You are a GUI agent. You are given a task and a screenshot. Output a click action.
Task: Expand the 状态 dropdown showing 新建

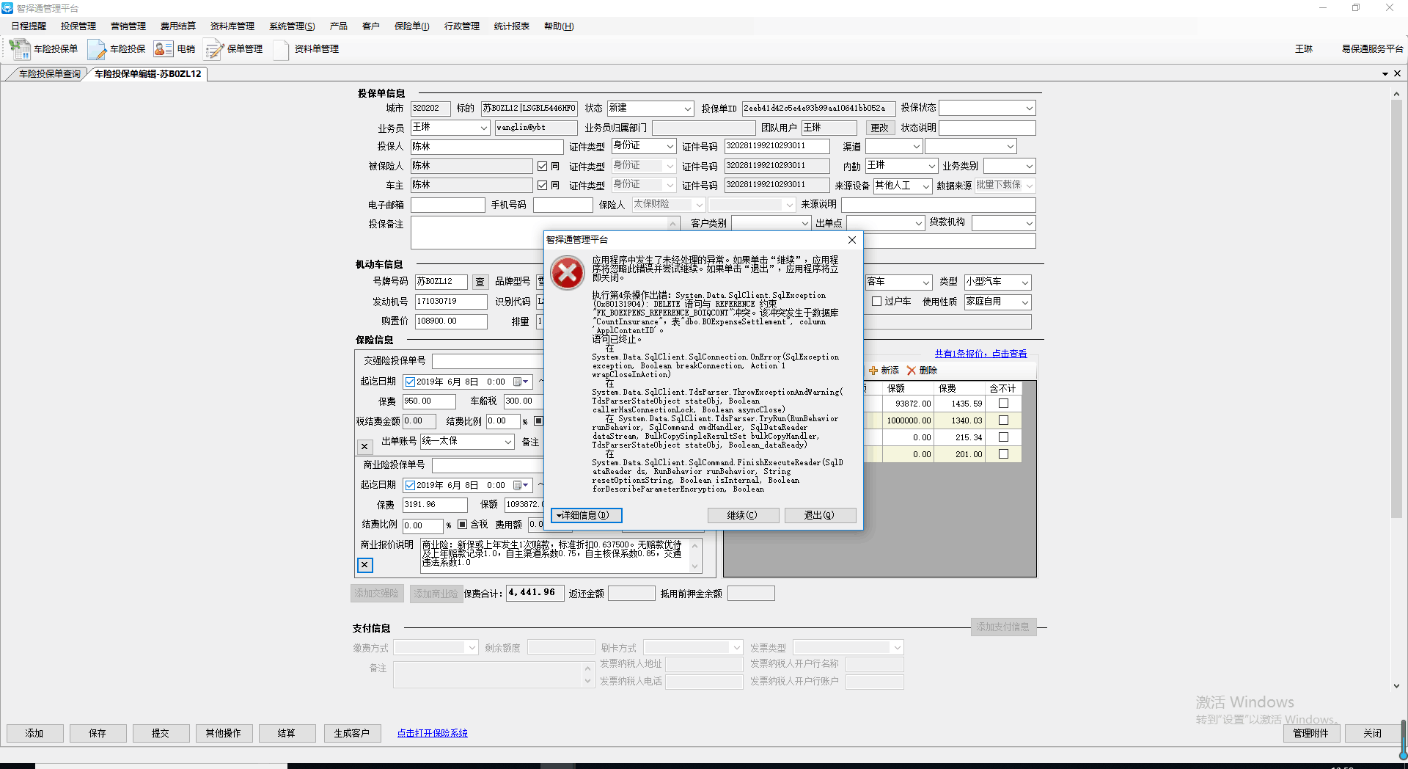pyautogui.click(x=687, y=109)
